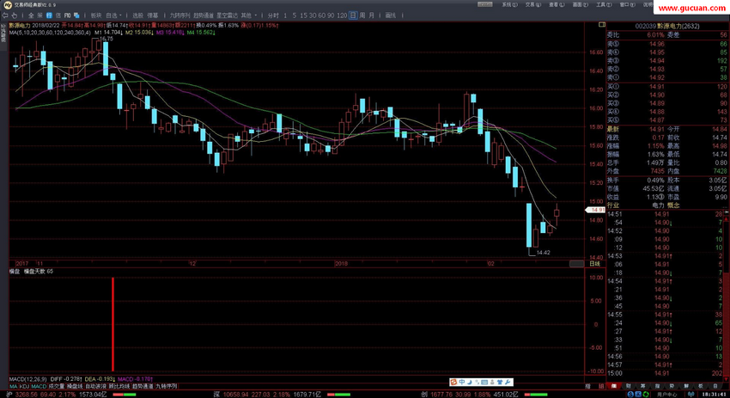
Task: Open the 窗口 menu
Action: tap(627, 4)
